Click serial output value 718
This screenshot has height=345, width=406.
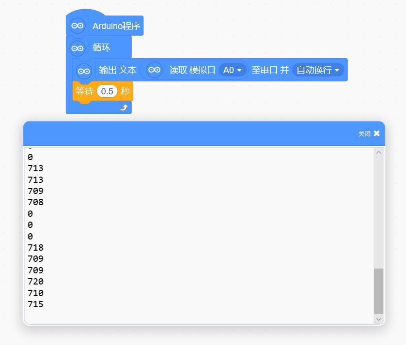[35, 248]
